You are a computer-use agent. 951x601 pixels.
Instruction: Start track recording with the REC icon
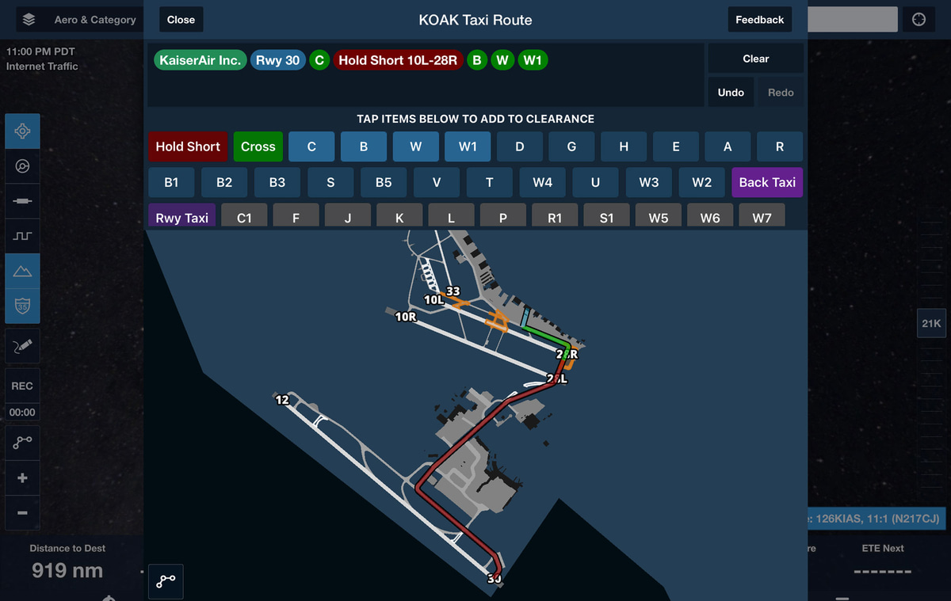[x=21, y=386]
